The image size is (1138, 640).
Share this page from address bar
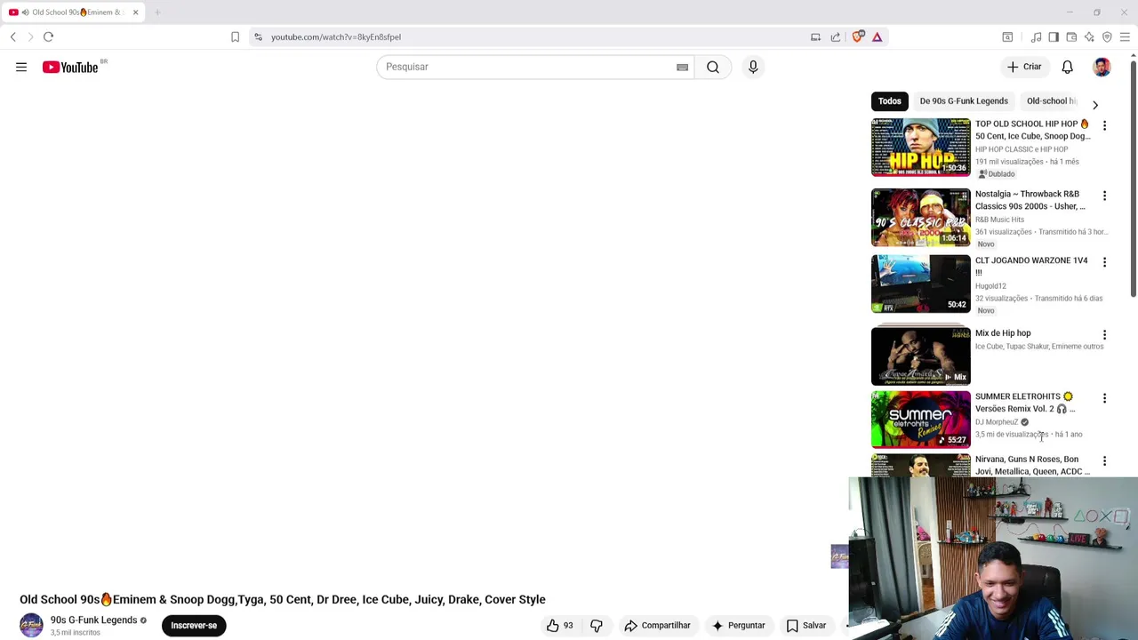(x=836, y=36)
